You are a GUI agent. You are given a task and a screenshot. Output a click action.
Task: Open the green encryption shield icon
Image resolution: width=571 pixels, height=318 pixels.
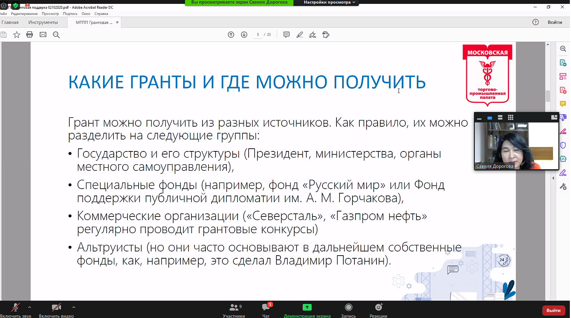pos(15,6)
